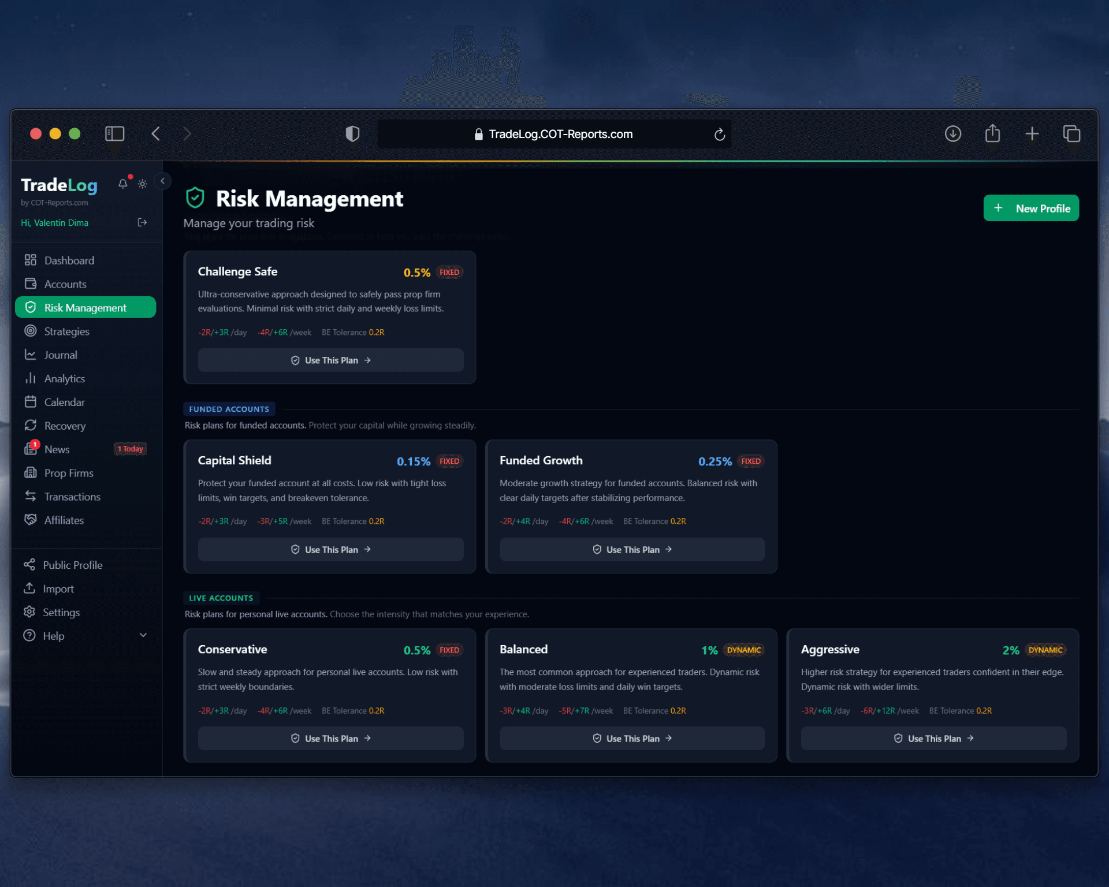Viewport: 1109px width, 887px height.
Task: Open the Journal chart icon
Action: [32, 355]
